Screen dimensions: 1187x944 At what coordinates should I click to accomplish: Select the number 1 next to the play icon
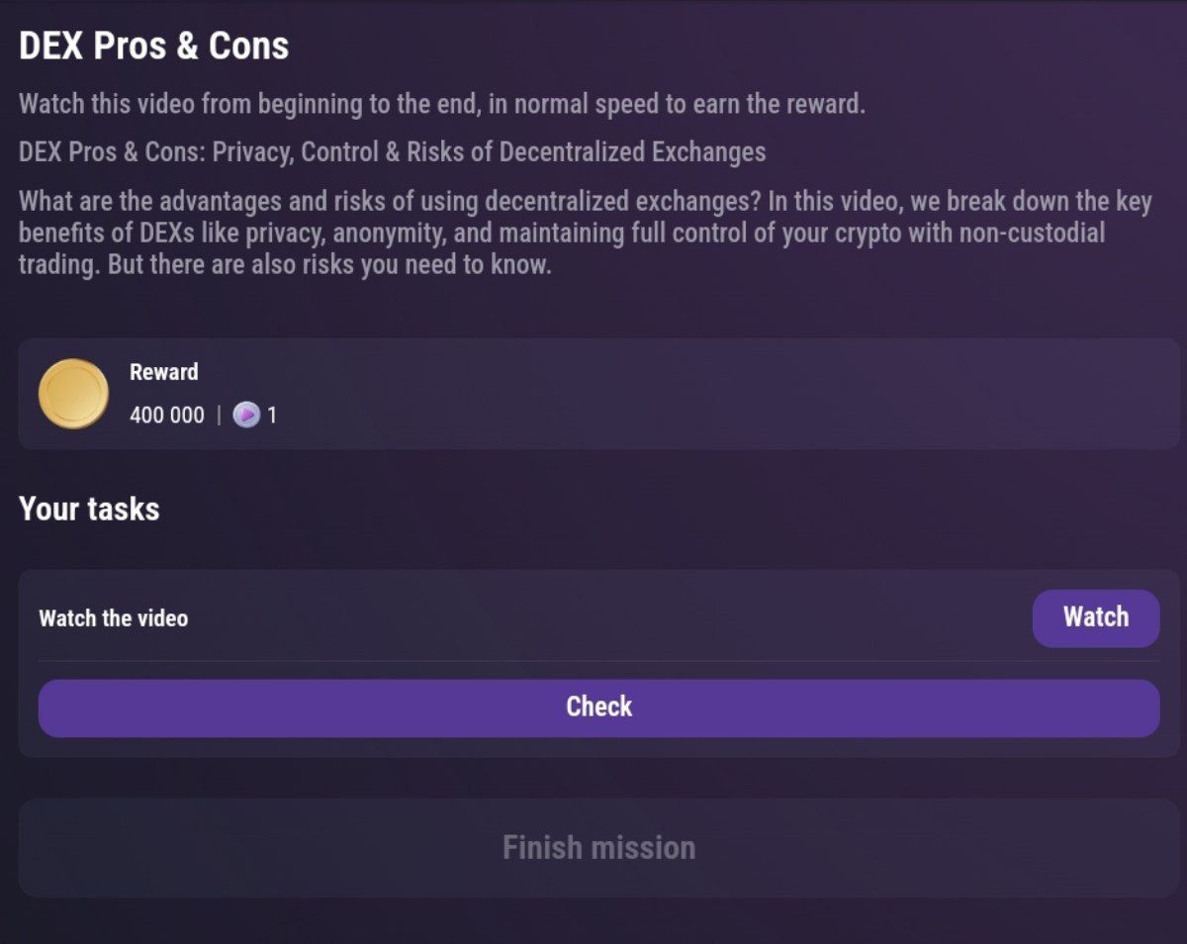pos(271,415)
